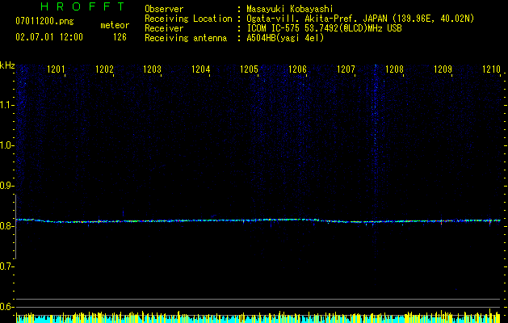Click the 1208 time marker

click(394, 69)
